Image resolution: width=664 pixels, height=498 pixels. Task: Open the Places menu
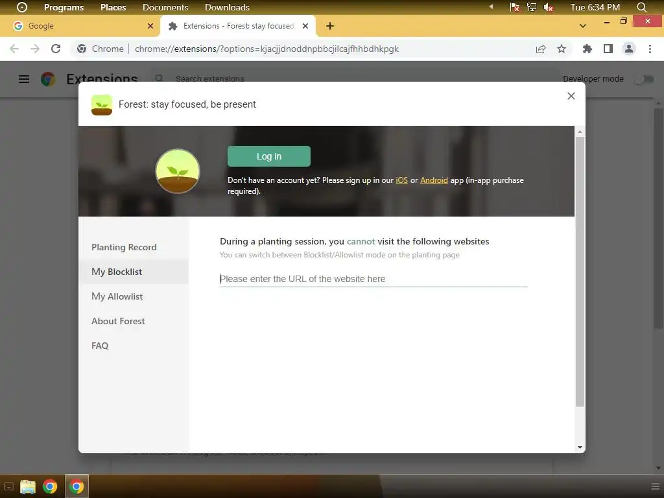[x=113, y=7]
